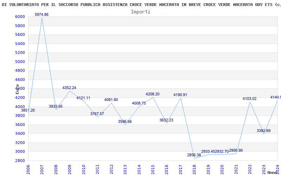Image resolution: width=281 pixels, height=176 pixels.
Task: Click the 3851.20 data label
Action: 28,110
